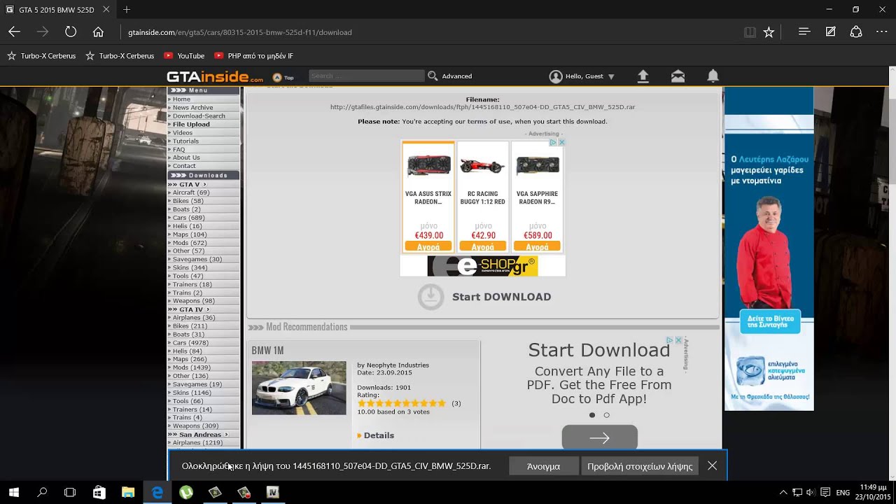896x504 pixels.
Task: Close the advertising banner X
Action: pyautogui.click(x=561, y=142)
